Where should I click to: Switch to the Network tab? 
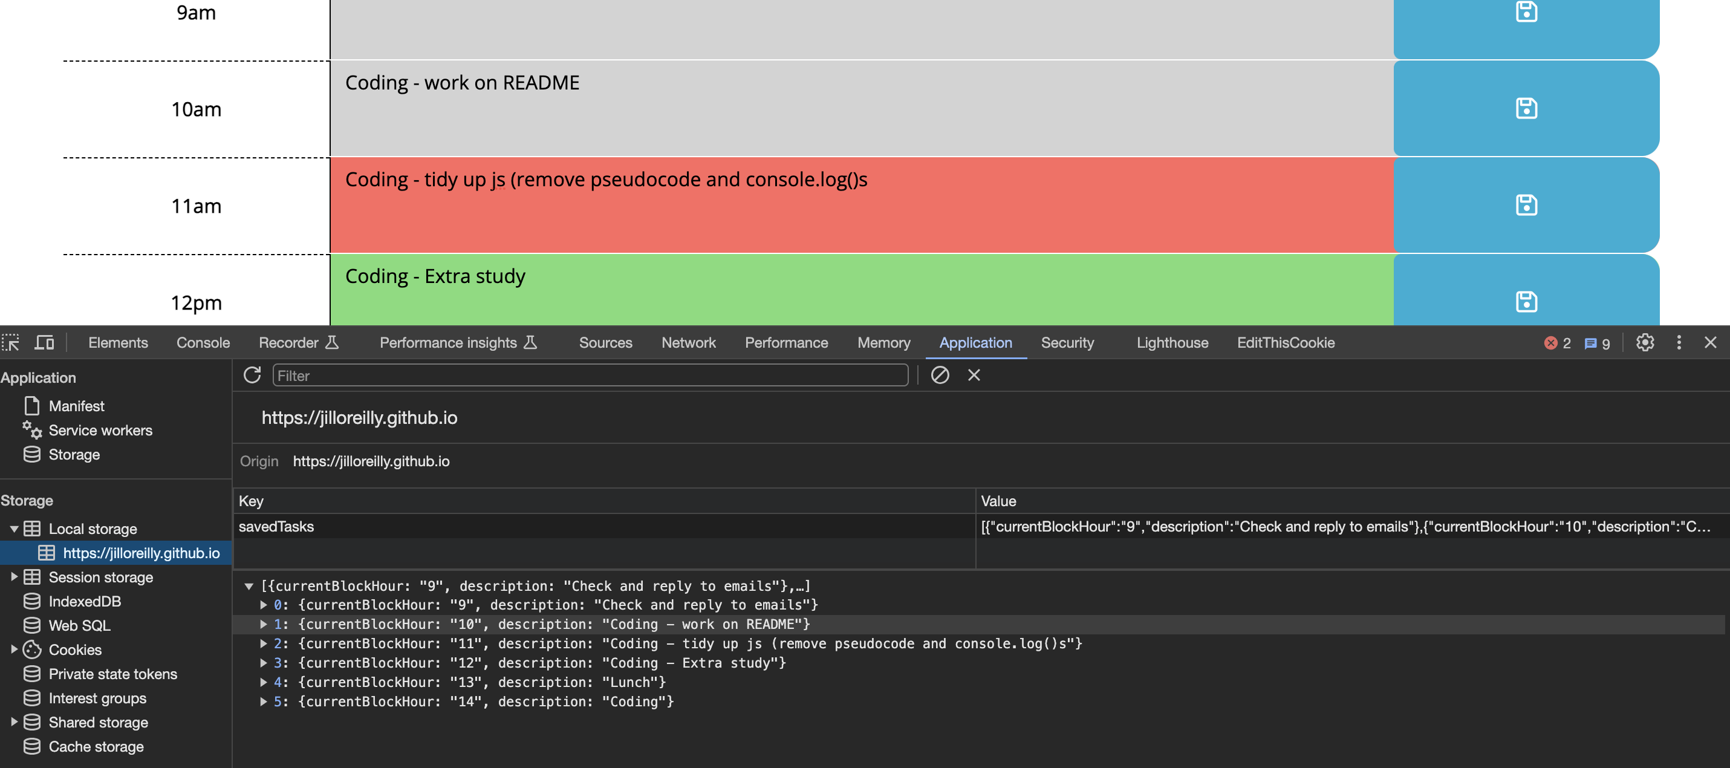pyautogui.click(x=688, y=343)
